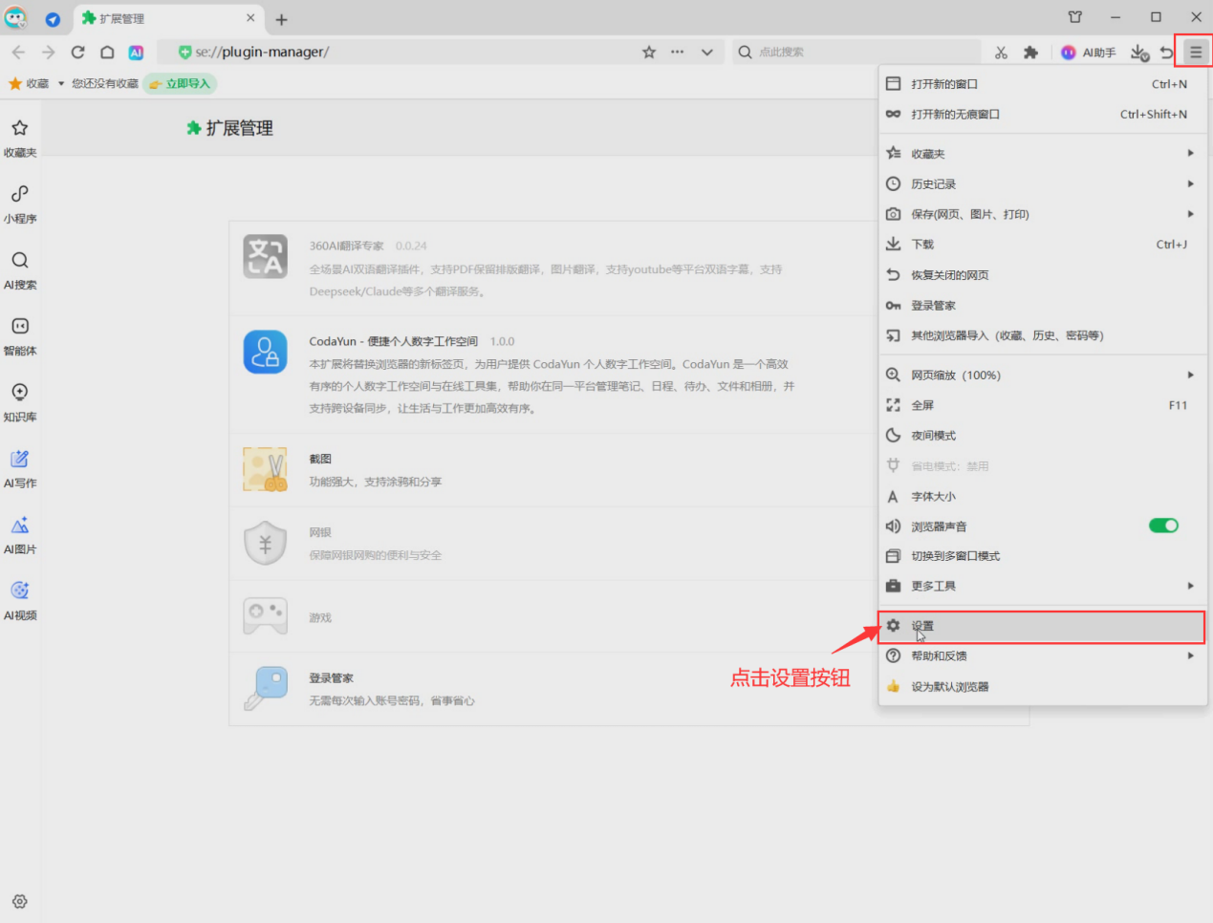The width and height of the screenshot is (1213, 923).
Task: Click the 立即导入 button in bookmarks bar
Action: point(180,84)
